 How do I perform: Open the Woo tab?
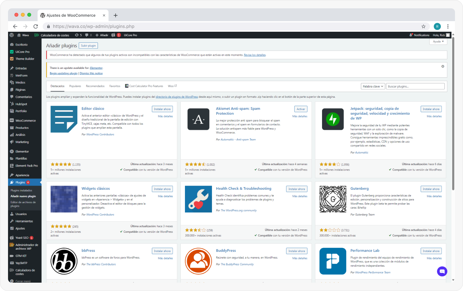point(172,86)
